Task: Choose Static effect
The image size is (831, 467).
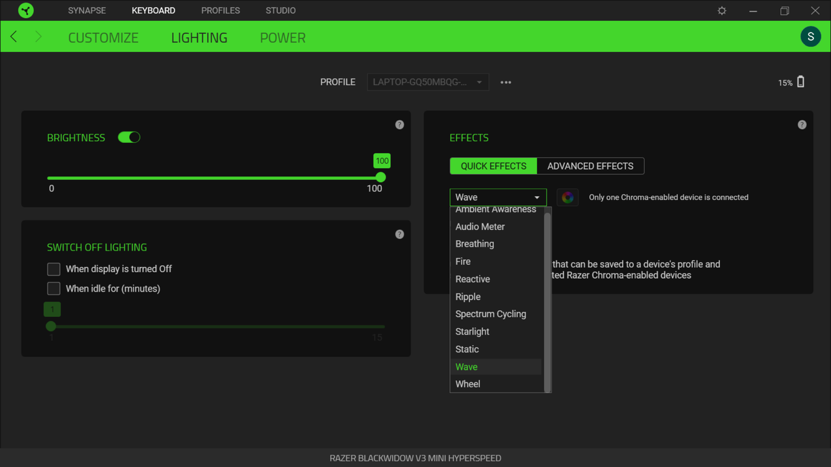Action: (x=497, y=349)
